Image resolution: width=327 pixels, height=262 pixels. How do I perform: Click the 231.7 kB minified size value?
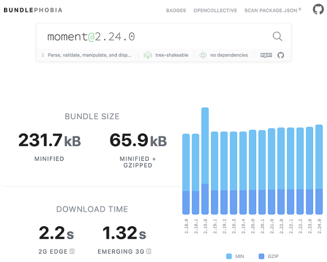50,140
